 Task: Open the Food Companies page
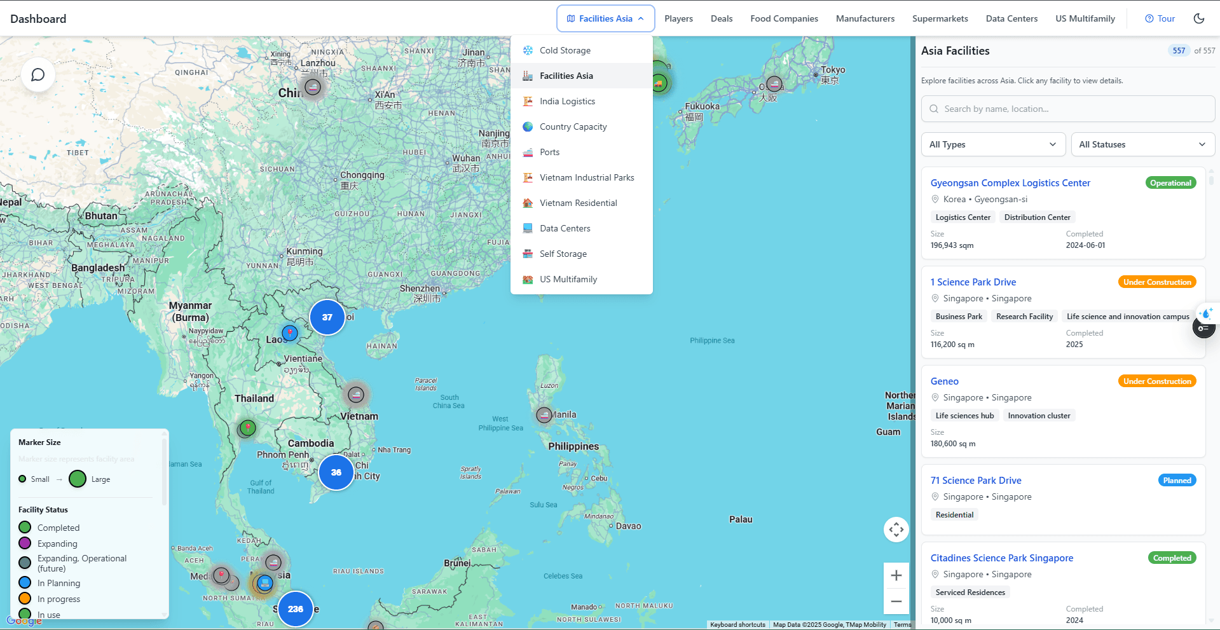coord(783,18)
